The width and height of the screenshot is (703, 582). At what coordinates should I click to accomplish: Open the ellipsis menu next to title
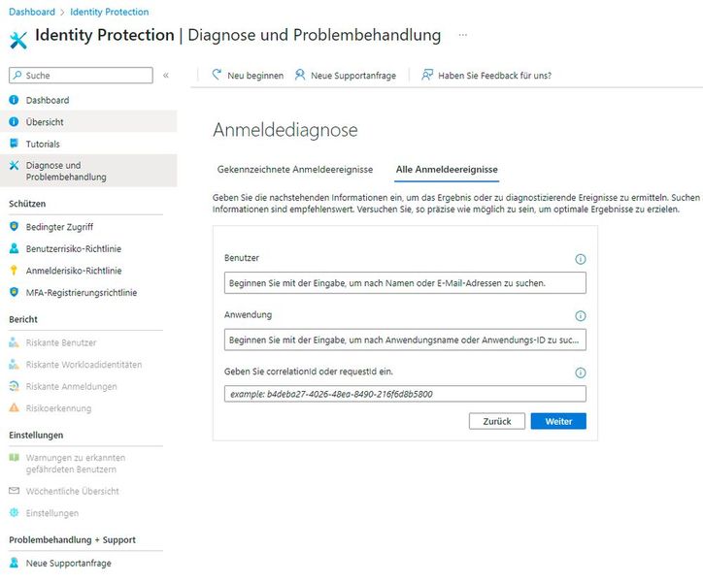tap(462, 35)
